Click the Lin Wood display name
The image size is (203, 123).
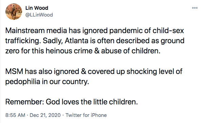click(x=37, y=8)
